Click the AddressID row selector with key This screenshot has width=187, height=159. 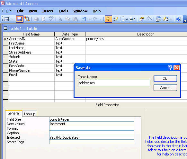(5, 39)
